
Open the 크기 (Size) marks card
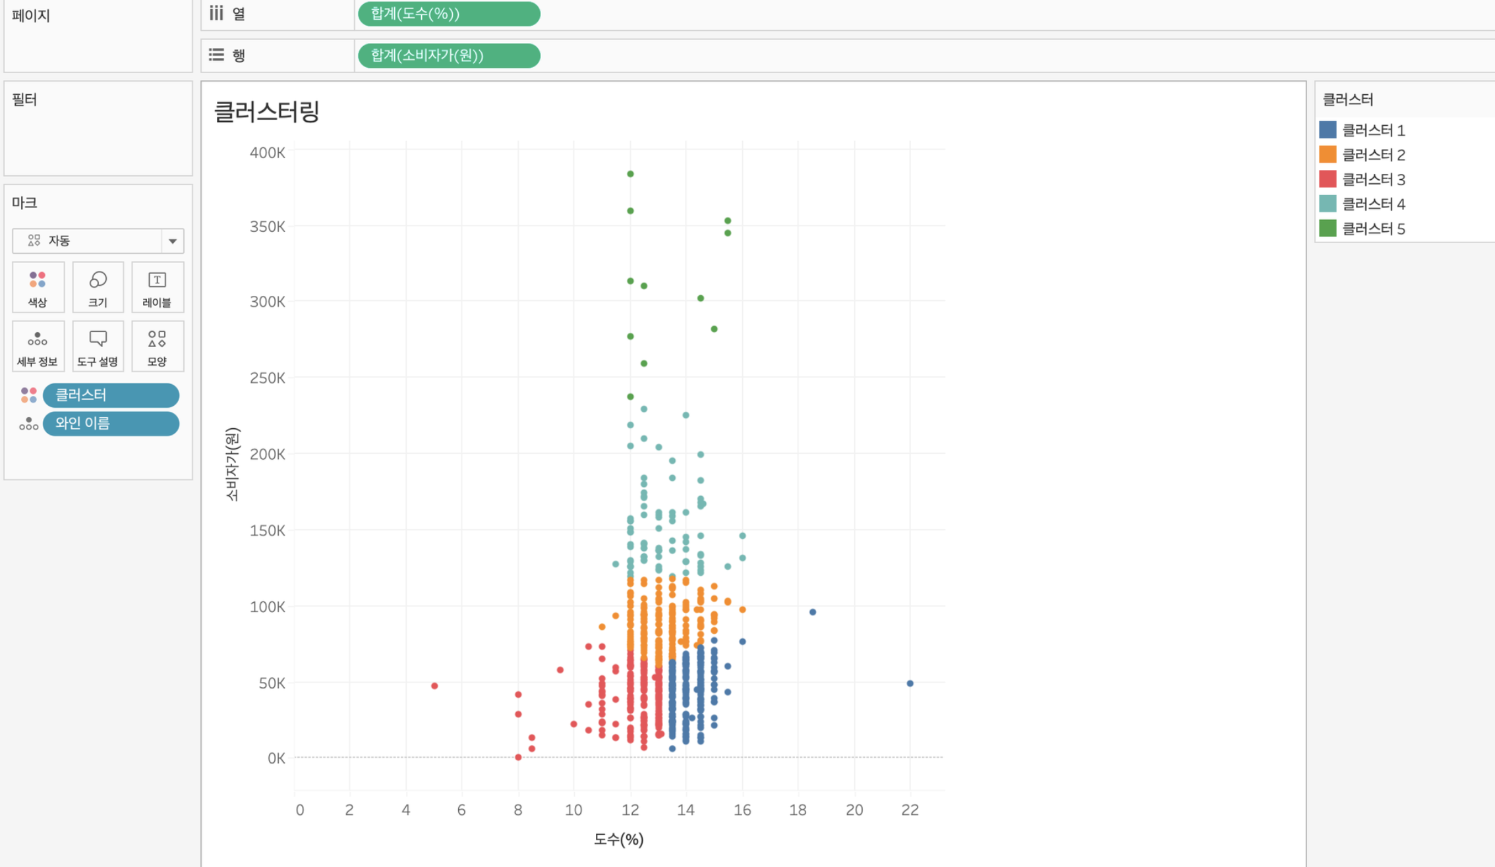98,287
